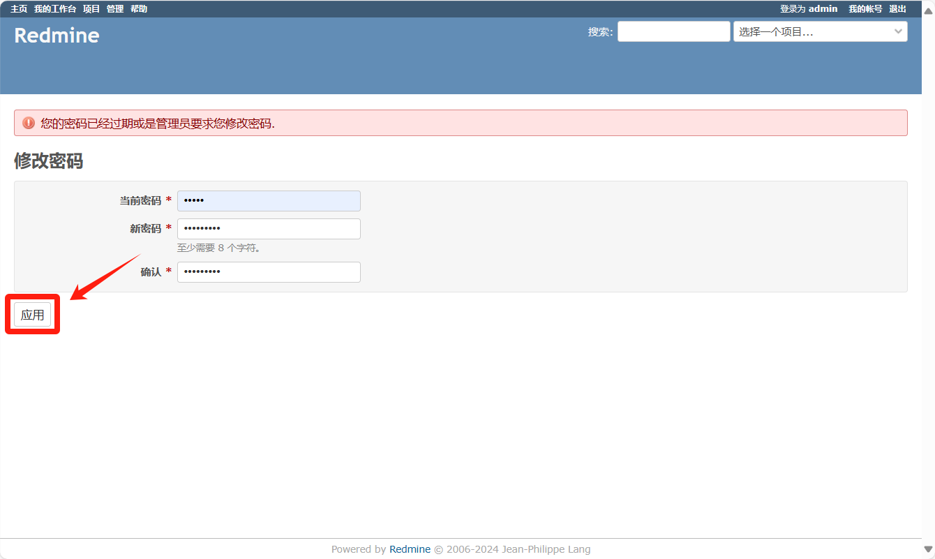Open 我的工作台 from the top menu

[x=55, y=9]
